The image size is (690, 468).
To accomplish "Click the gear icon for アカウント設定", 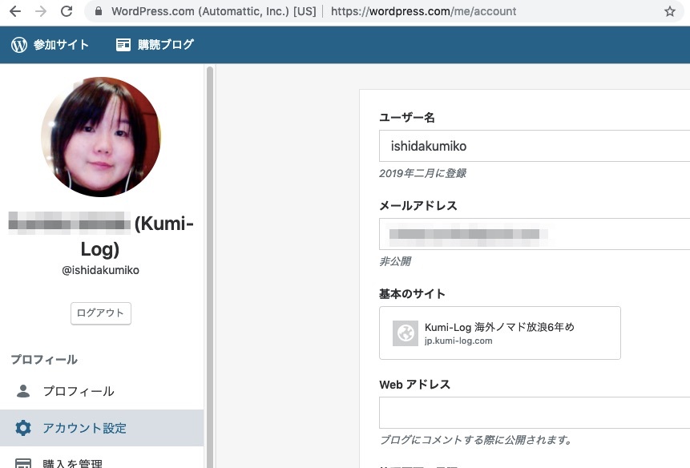I will coord(23,428).
